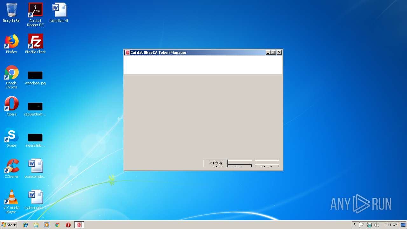Select the takenlive.rtf document icon
Viewport: 407px width, 229px height.
coord(59,13)
